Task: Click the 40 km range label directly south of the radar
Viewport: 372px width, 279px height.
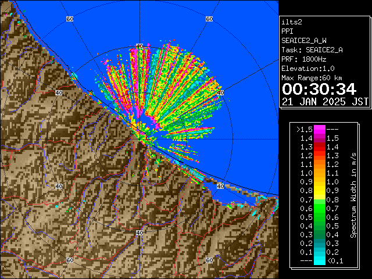Action: pos(139,233)
